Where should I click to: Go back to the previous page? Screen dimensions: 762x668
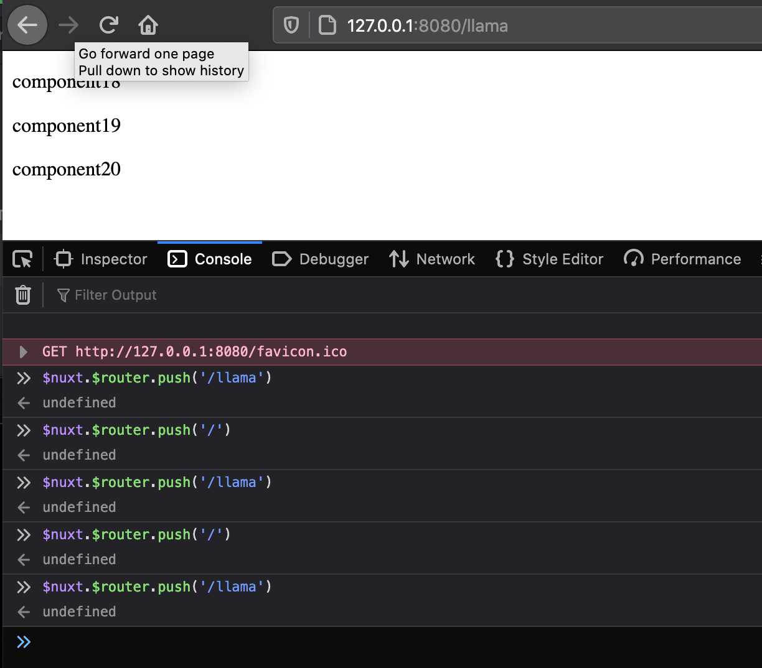[x=27, y=25]
